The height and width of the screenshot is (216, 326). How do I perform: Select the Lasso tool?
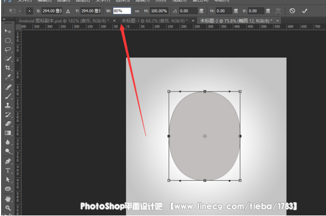click(x=8, y=49)
